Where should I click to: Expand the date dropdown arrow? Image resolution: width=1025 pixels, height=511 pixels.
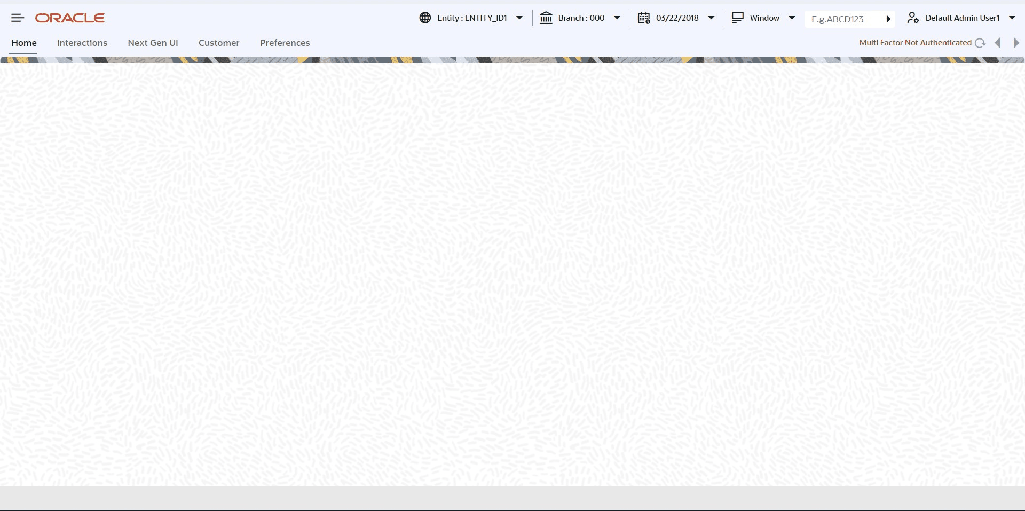[x=711, y=18]
